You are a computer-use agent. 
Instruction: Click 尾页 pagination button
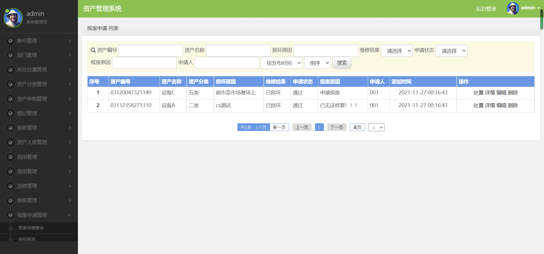click(x=357, y=127)
